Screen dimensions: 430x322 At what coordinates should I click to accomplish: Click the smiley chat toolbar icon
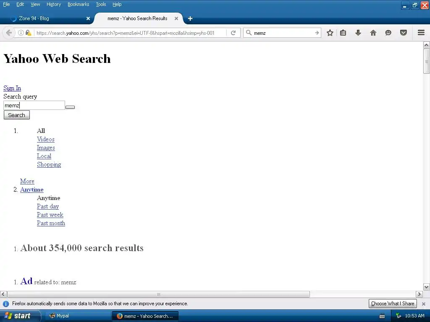388,33
